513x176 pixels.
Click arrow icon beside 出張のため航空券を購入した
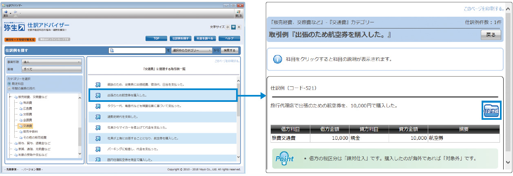click(x=98, y=95)
